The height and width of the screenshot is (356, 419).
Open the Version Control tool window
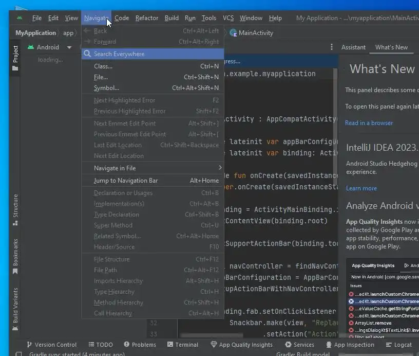[52, 345]
